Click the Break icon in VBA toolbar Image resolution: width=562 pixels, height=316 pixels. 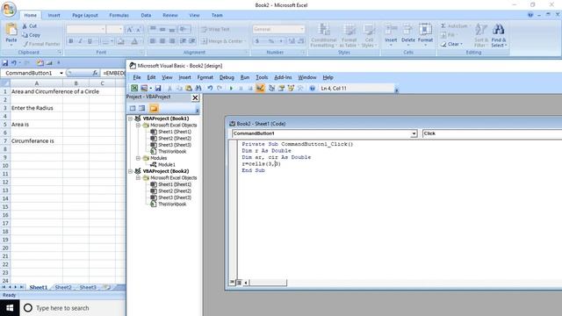point(241,88)
